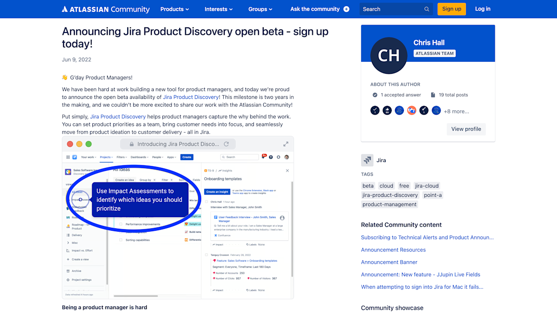This screenshot has height=317, width=557.
Task: Open Apps dropdown in demo nav
Action: click(172, 157)
